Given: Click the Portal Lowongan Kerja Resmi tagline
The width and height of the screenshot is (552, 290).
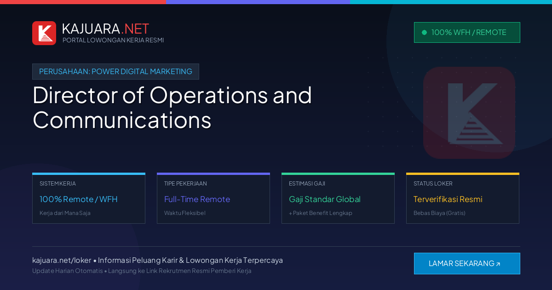Looking at the screenshot, I should 113,40.
